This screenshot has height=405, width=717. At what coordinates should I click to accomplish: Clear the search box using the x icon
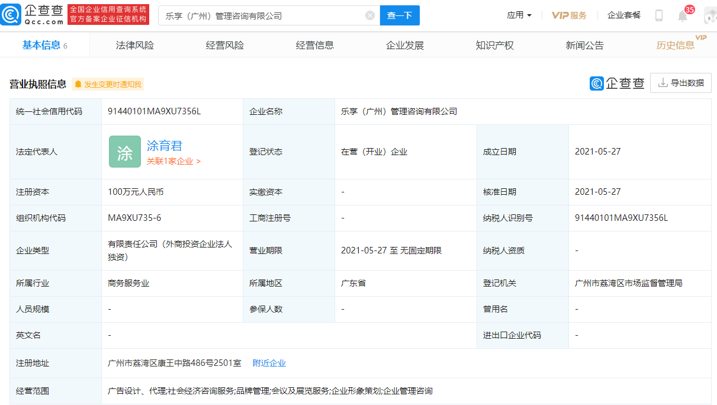[370, 15]
